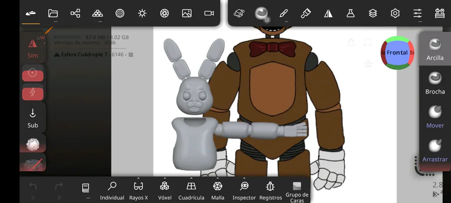Open the background image menu

click(187, 13)
